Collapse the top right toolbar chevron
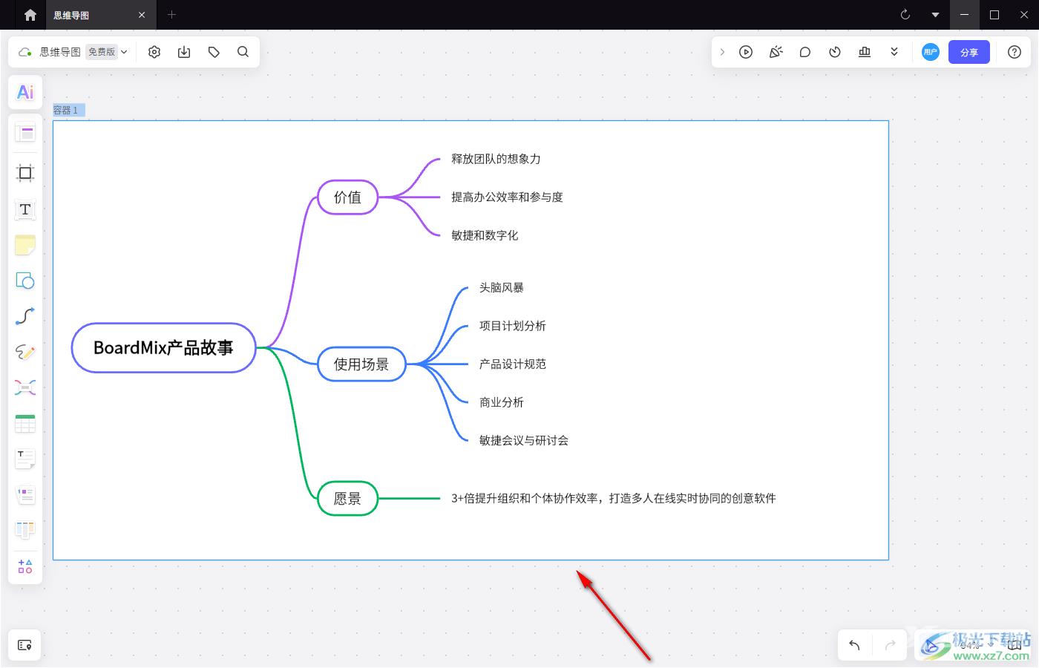Image resolution: width=1039 pixels, height=668 pixels. tap(722, 52)
